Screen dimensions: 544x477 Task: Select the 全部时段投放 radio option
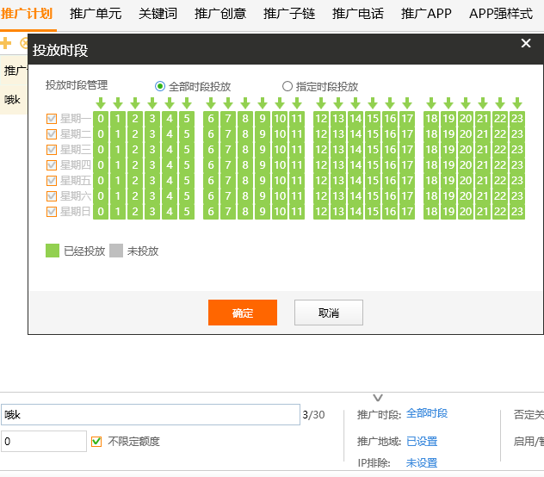coord(160,86)
